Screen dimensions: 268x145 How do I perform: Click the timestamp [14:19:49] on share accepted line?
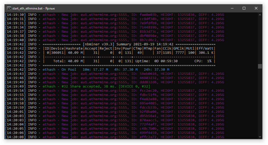click(15, 86)
